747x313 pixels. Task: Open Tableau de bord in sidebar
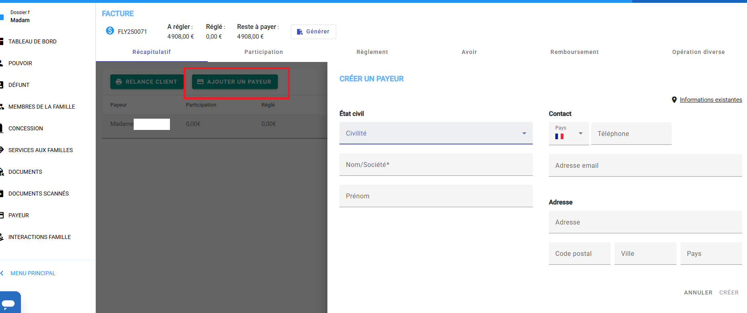32,41
